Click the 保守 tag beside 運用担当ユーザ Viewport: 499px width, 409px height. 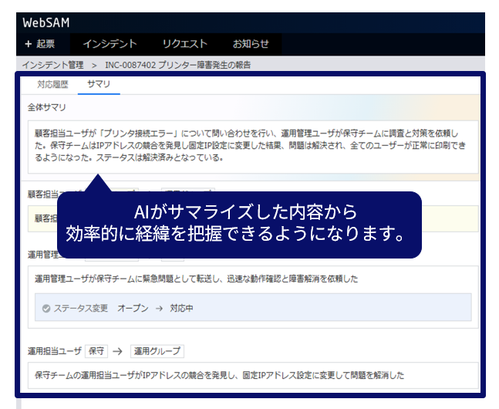[97, 351]
